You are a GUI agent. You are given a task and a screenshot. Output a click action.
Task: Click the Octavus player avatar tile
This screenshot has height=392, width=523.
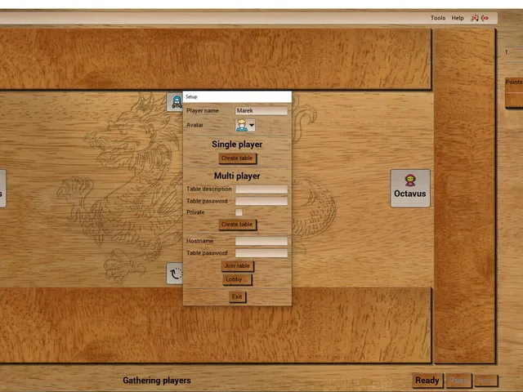tap(410, 188)
